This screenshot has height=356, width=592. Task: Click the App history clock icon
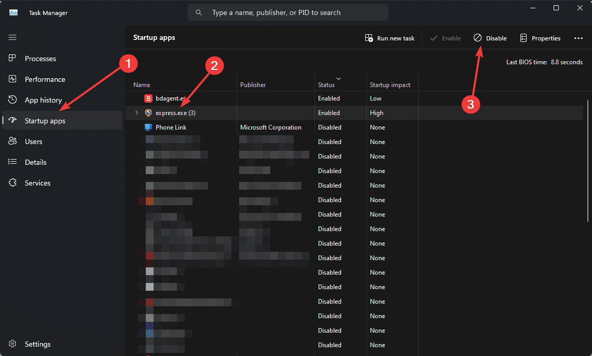point(12,99)
